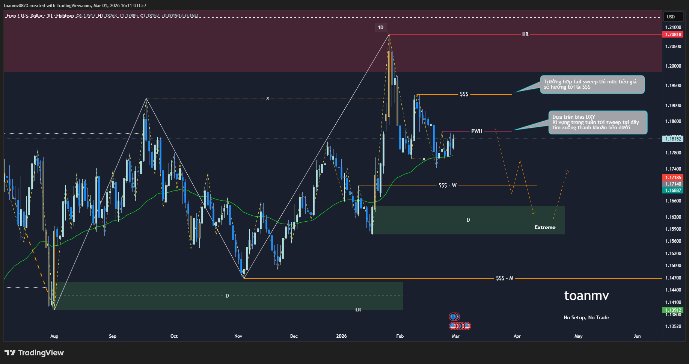Screen dimensions: 689x364
Task: Click the Feb label on the time axis
Action: [400, 336]
